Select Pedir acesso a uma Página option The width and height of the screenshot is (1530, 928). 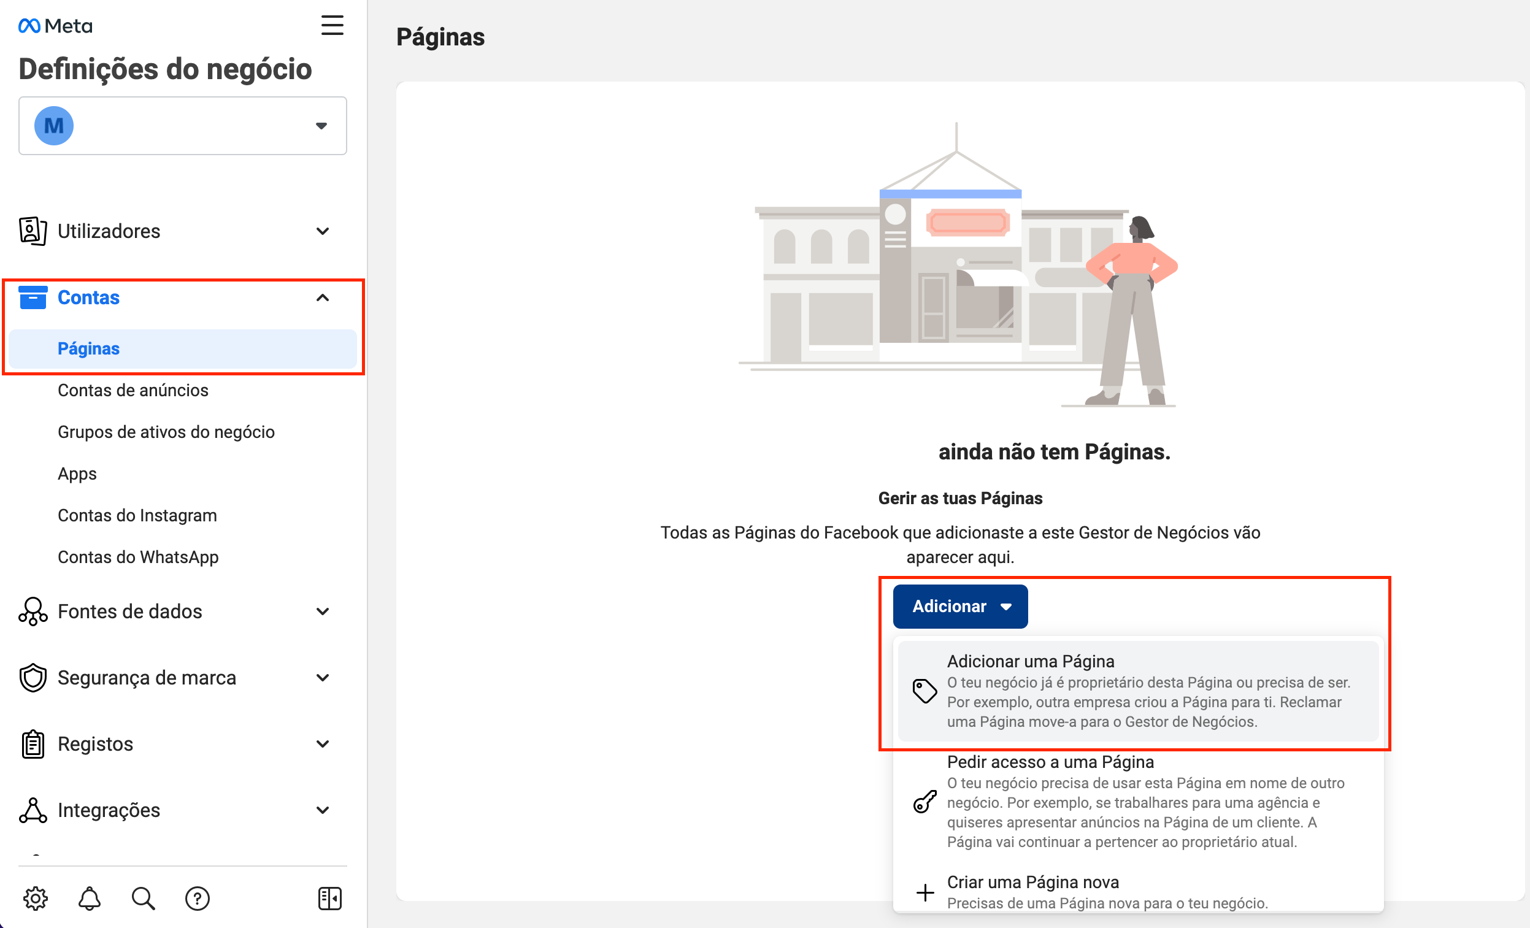click(1050, 762)
